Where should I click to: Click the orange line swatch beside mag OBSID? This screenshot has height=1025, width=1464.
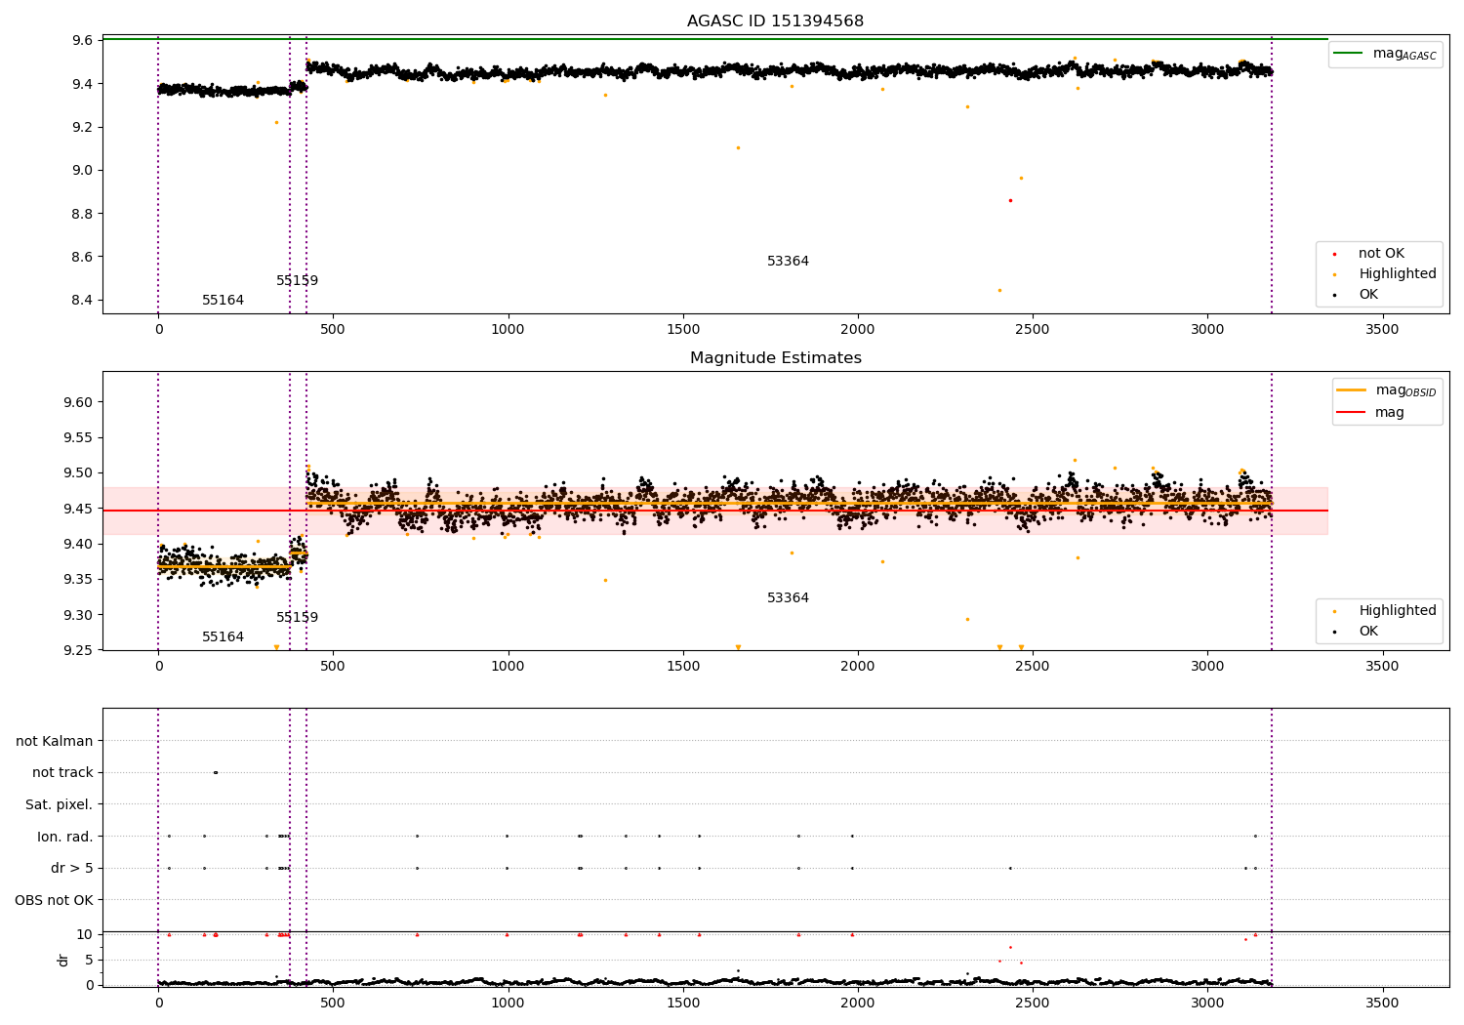click(x=1352, y=390)
